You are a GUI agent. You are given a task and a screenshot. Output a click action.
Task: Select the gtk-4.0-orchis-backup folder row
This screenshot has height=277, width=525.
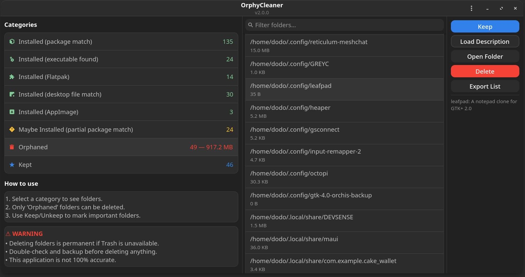345,199
